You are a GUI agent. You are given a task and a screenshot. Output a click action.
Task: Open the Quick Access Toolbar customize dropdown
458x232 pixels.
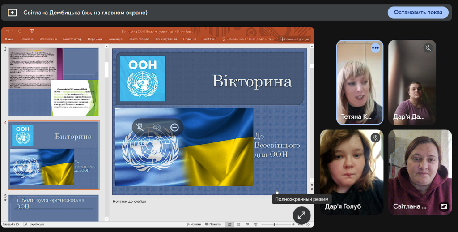[44, 31]
